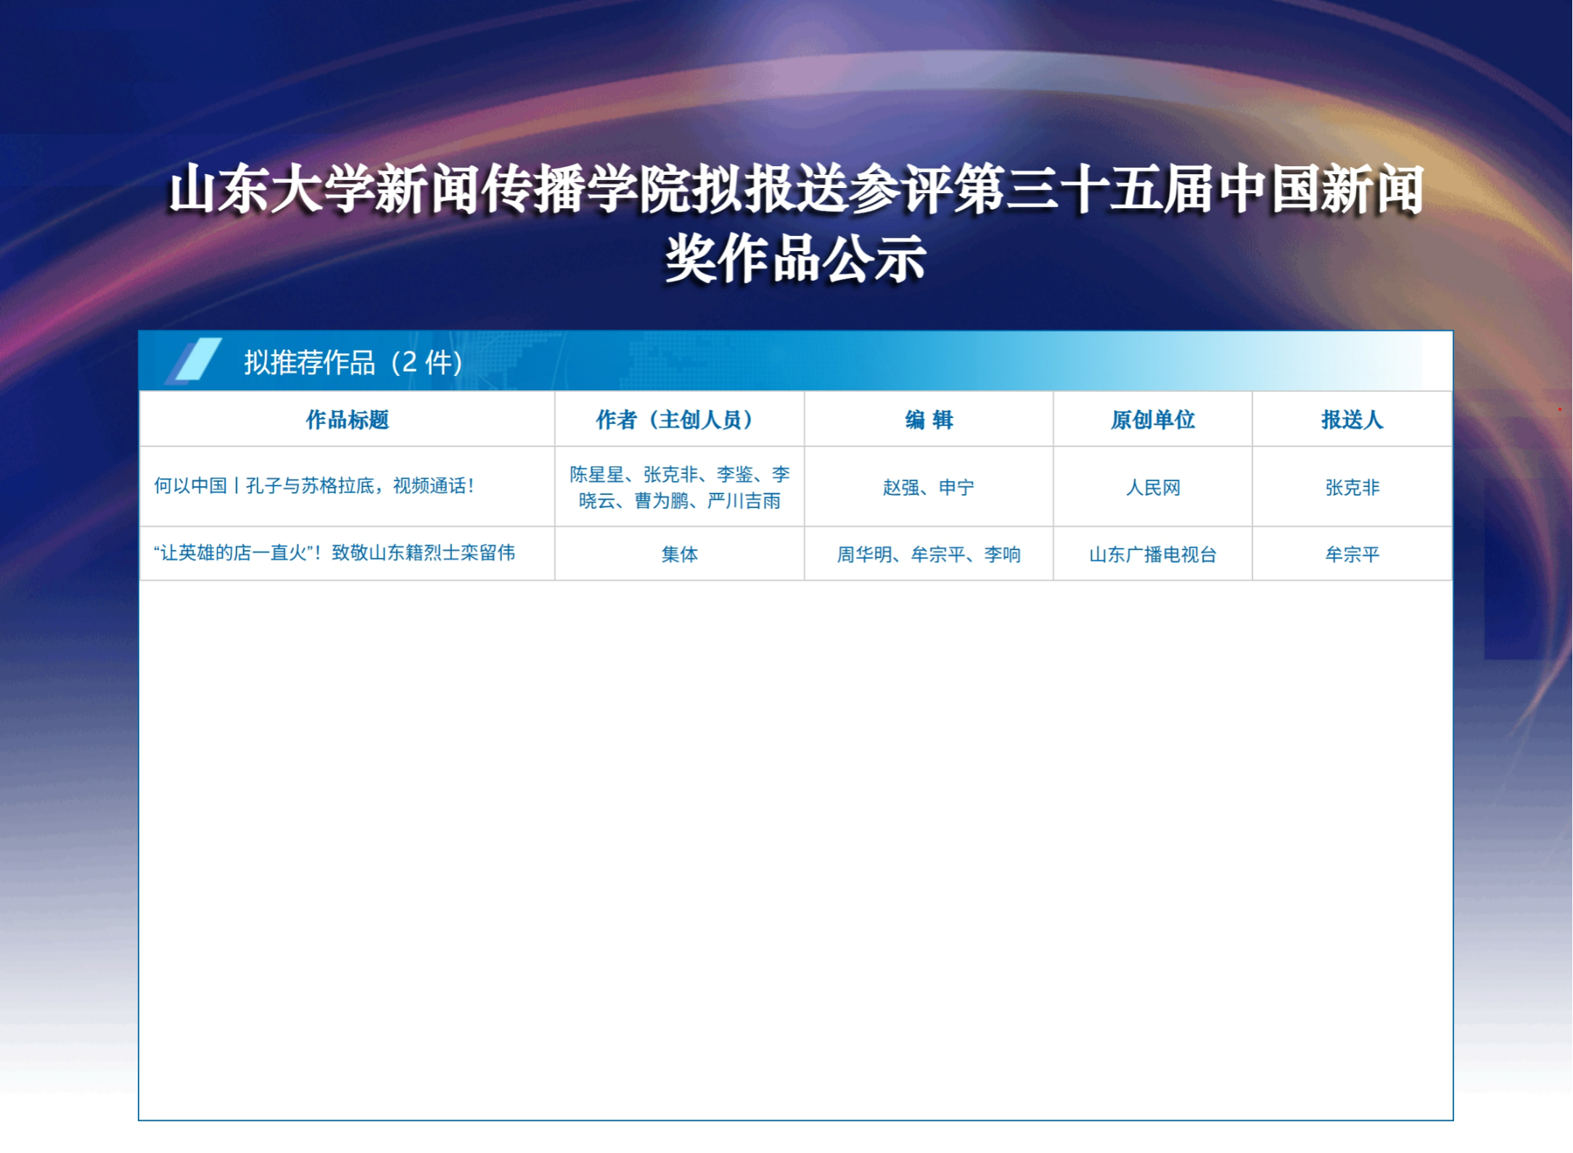Click the 编 辑 column header
Image resolution: width=1573 pixels, height=1153 pixels.
tap(929, 419)
